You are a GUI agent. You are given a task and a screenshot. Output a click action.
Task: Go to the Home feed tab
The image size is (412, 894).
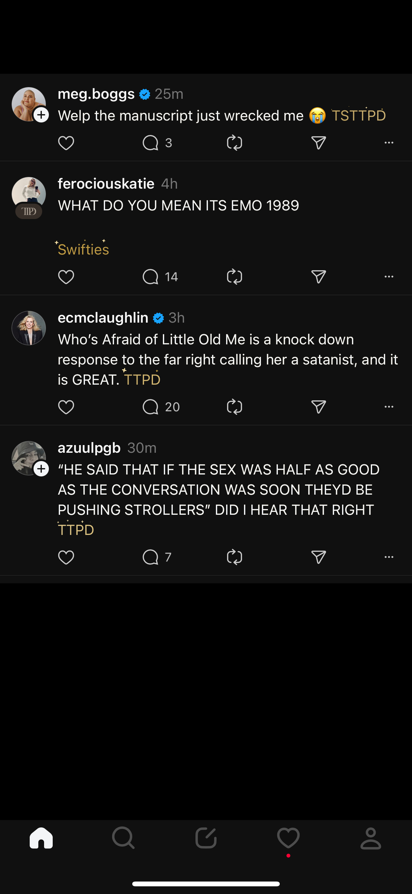(x=41, y=838)
